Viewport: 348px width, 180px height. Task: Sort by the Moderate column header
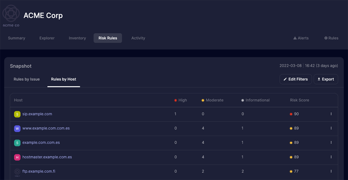click(212, 100)
